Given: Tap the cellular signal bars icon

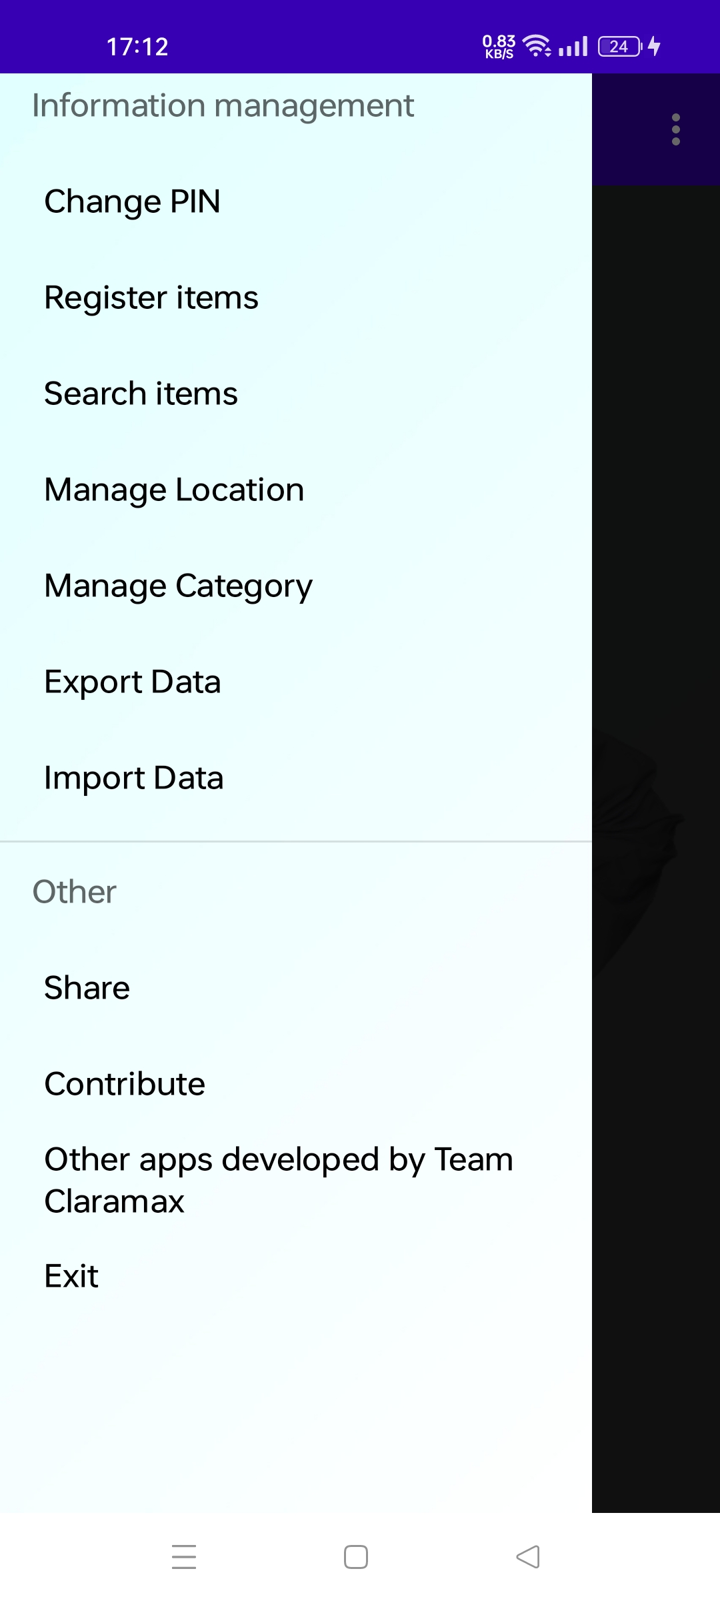Looking at the screenshot, I should tap(573, 46).
